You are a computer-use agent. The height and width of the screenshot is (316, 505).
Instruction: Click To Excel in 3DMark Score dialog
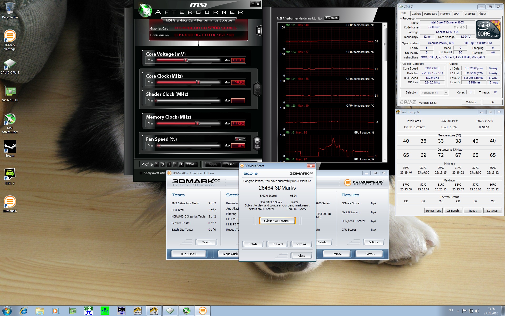pos(277,244)
